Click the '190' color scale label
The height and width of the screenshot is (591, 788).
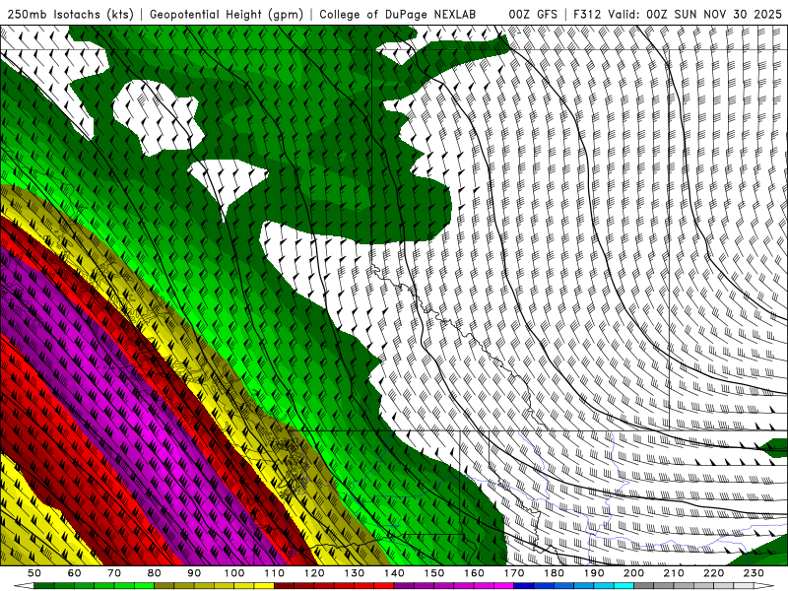coord(594,573)
